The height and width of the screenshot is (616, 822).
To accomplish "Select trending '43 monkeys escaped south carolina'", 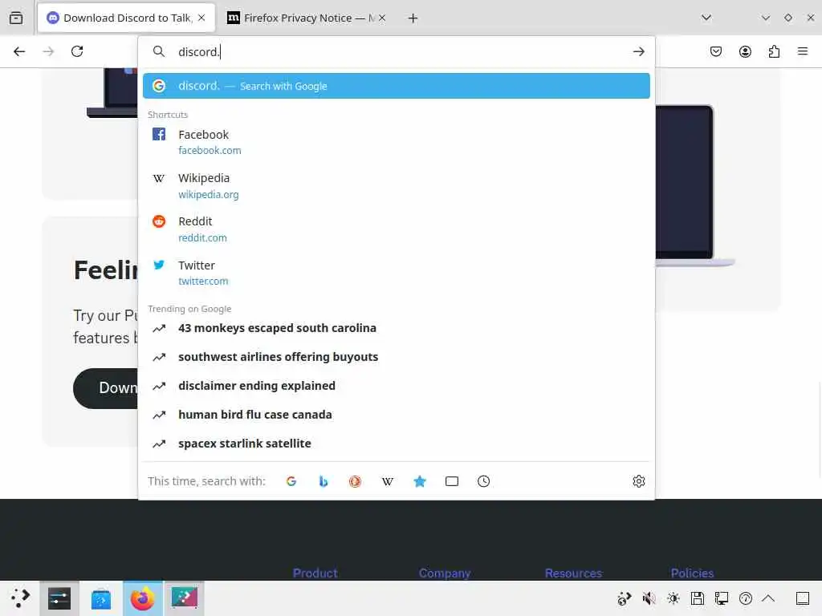I will pos(397,328).
